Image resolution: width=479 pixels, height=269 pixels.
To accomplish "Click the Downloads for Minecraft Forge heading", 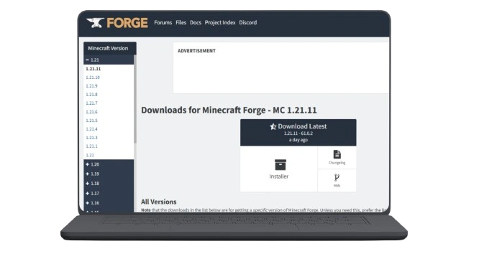I will (x=229, y=110).
